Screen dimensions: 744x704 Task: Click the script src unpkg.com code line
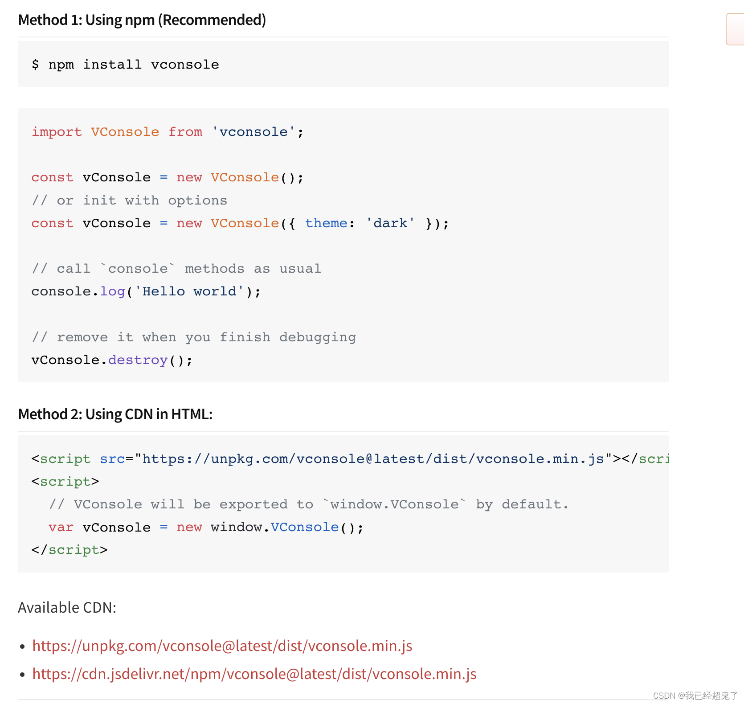350,459
